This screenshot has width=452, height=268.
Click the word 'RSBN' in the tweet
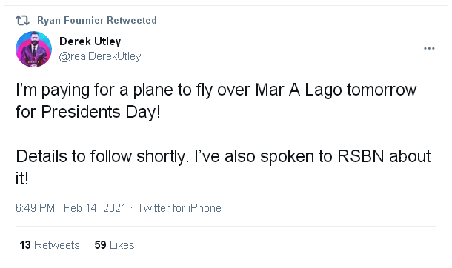(361, 156)
